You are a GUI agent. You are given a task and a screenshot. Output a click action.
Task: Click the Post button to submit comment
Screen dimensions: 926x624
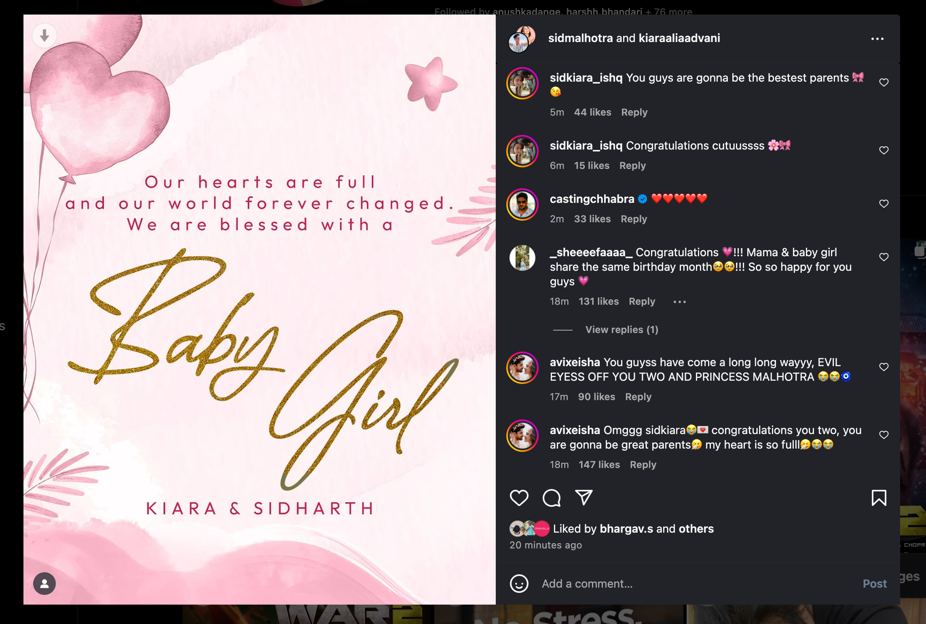point(875,584)
